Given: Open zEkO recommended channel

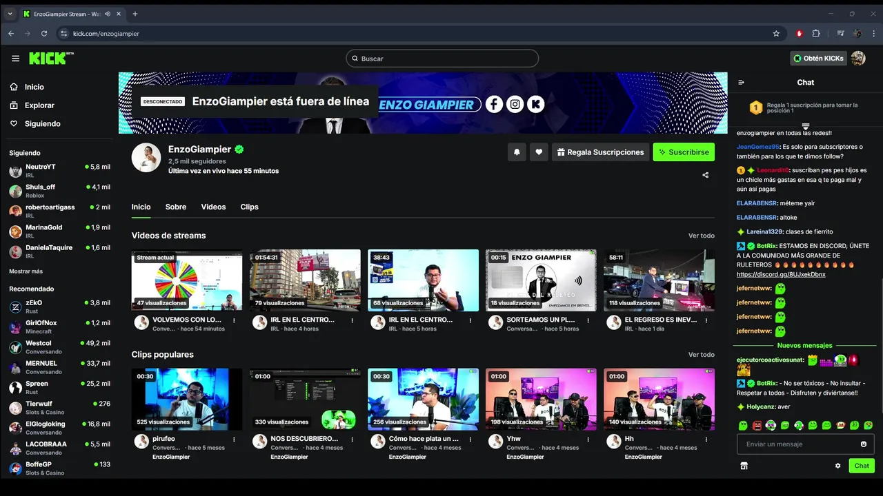Looking at the screenshot, I should coord(60,307).
